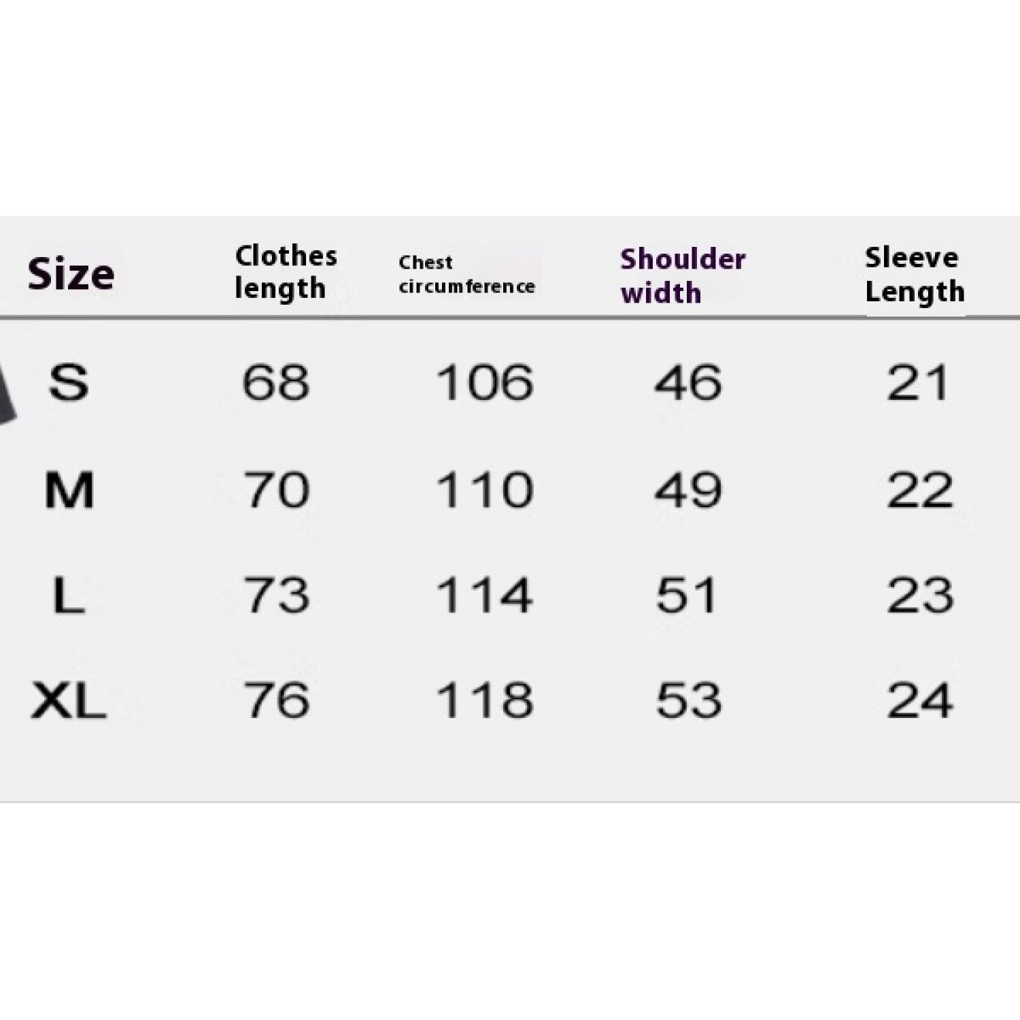Image resolution: width=1020 pixels, height=1020 pixels.
Task: Click the Clothes length column header
Action: [286, 272]
